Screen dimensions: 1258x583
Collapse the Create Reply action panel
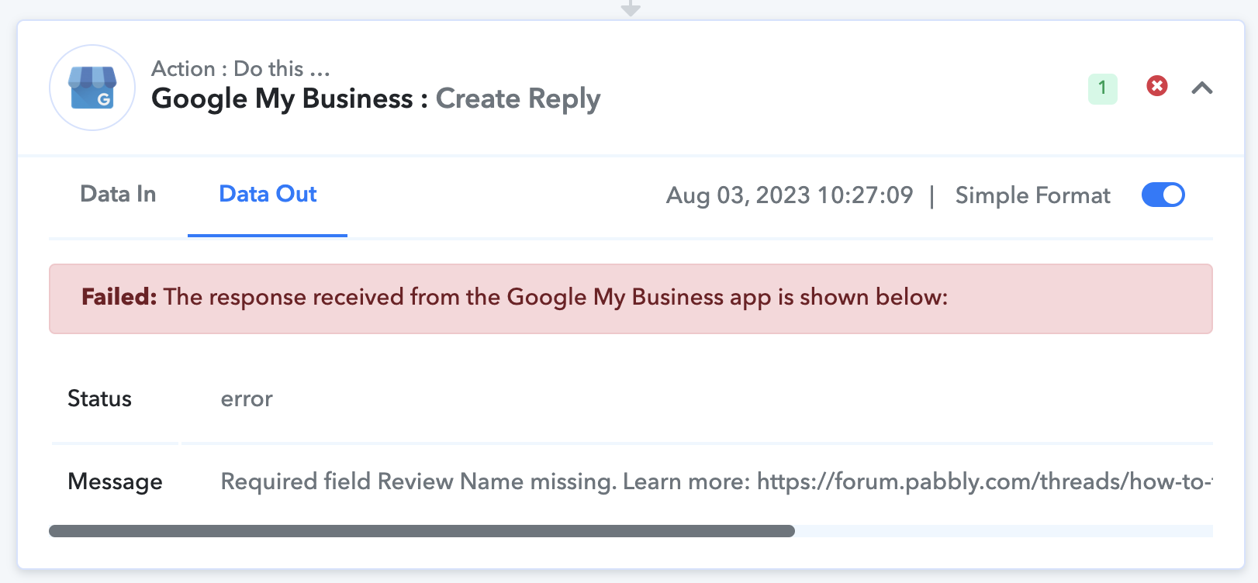coord(1202,88)
